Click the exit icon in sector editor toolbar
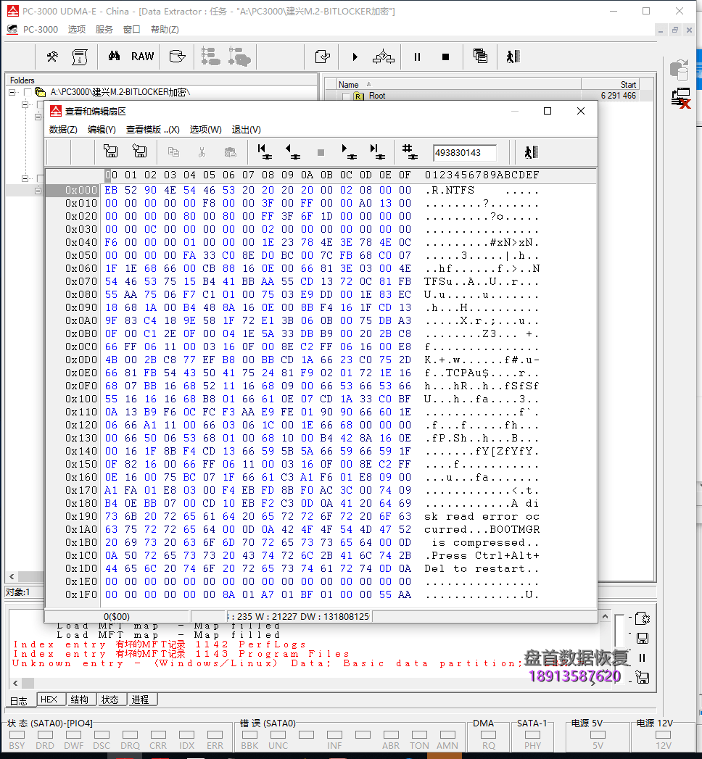 click(531, 152)
